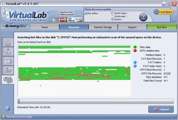Click the American Express card logo
The image size is (178, 120).
(x=71, y=20)
